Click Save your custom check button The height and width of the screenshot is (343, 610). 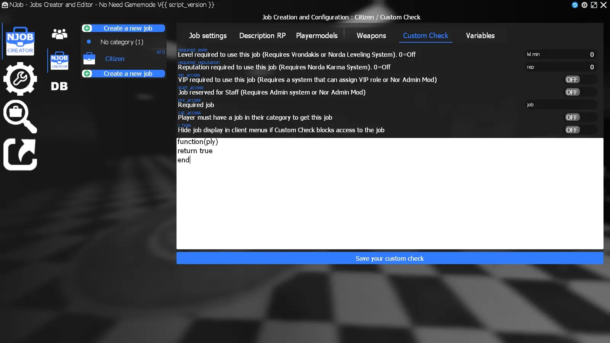(390, 258)
